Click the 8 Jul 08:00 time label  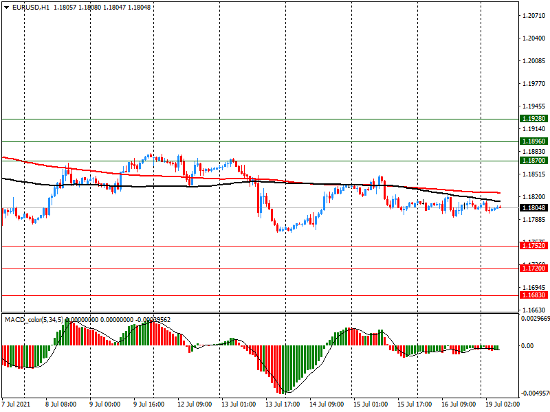[x=60, y=404]
